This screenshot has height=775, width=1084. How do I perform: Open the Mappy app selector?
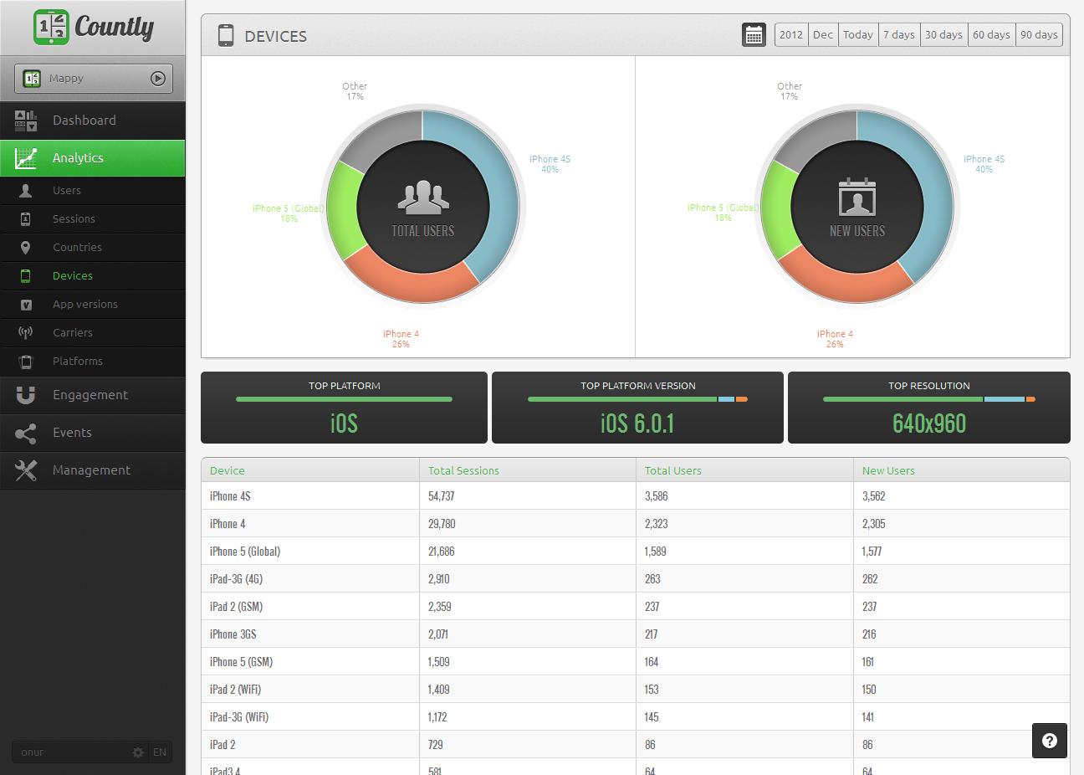pyautogui.click(x=92, y=78)
